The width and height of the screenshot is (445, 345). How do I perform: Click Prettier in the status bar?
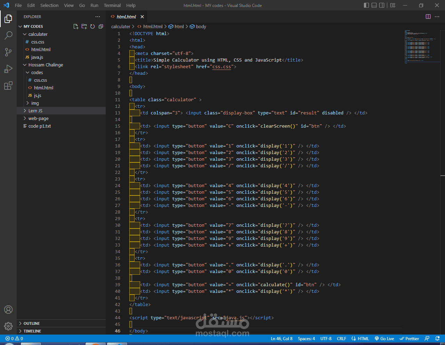pyautogui.click(x=409, y=339)
